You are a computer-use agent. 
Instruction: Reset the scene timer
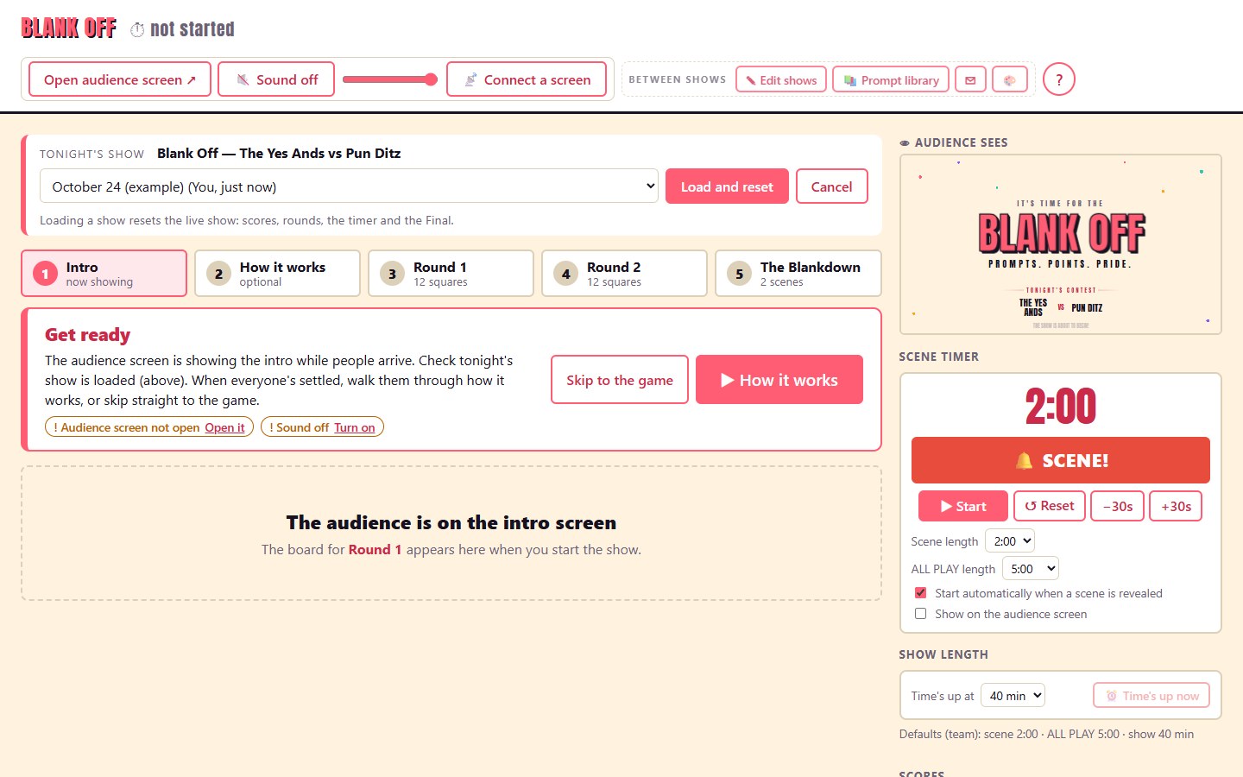tap(1050, 506)
